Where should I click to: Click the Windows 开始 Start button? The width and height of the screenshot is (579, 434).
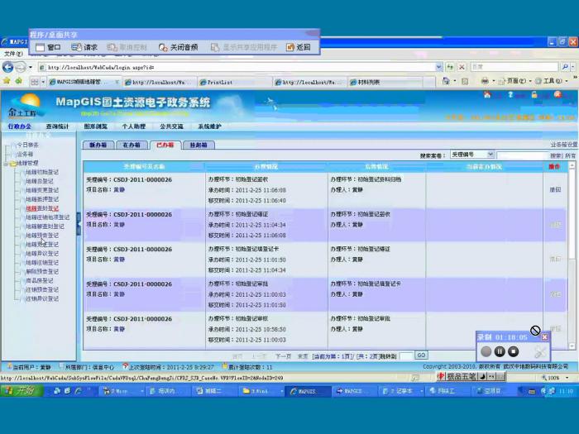click(18, 391)
